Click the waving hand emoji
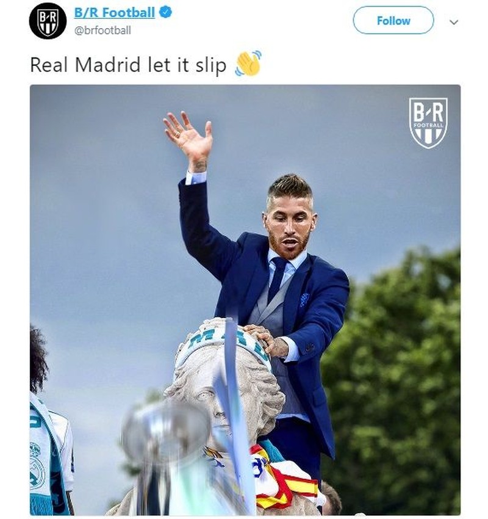Screen dimensions: 488x519 click(248, 63)
